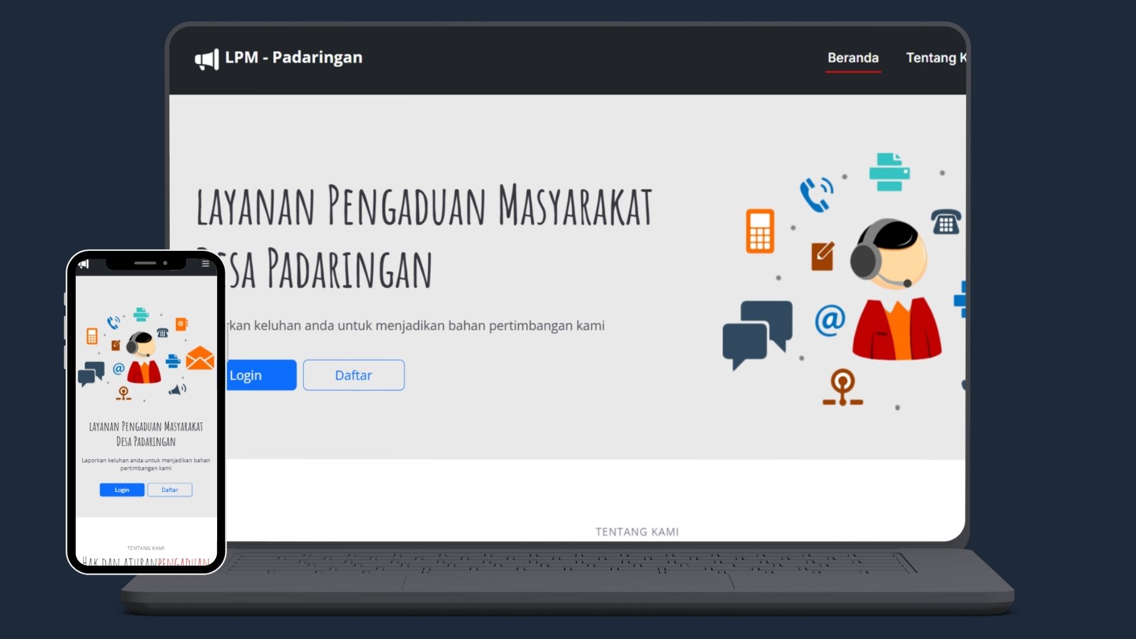This screenshot has height=639, width=1136.
Task: Click the teal printer icon on laptop screen
Action: pyautogui.click(x=889, y=172)
